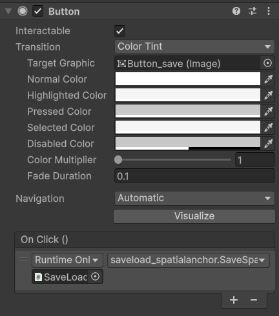Disable the Button component checkbox
This screenshot has height=316, width=279.
point(37,11)
